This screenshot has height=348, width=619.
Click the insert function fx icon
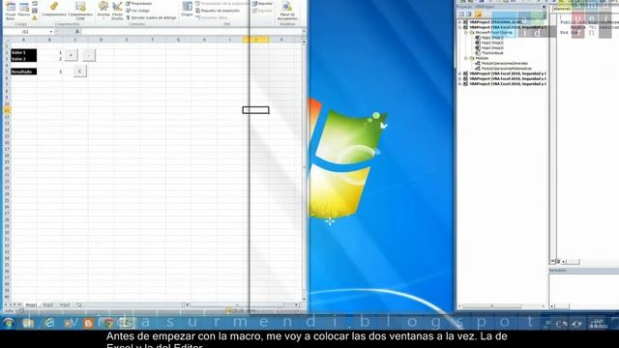(x=77, y=32)
